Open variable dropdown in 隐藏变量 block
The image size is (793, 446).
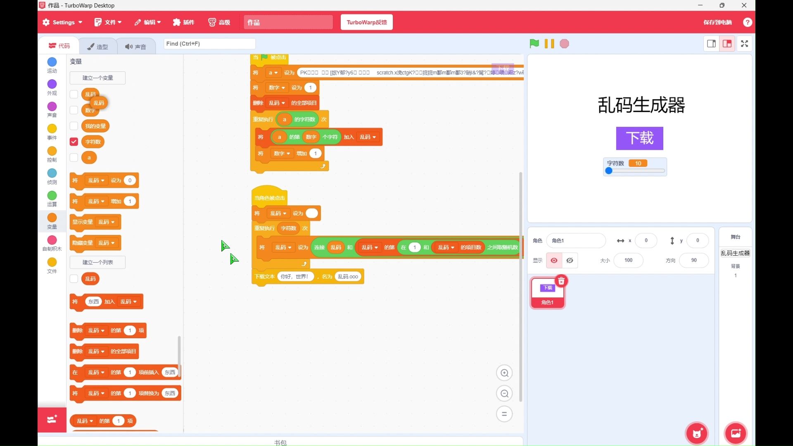[107, 243]
